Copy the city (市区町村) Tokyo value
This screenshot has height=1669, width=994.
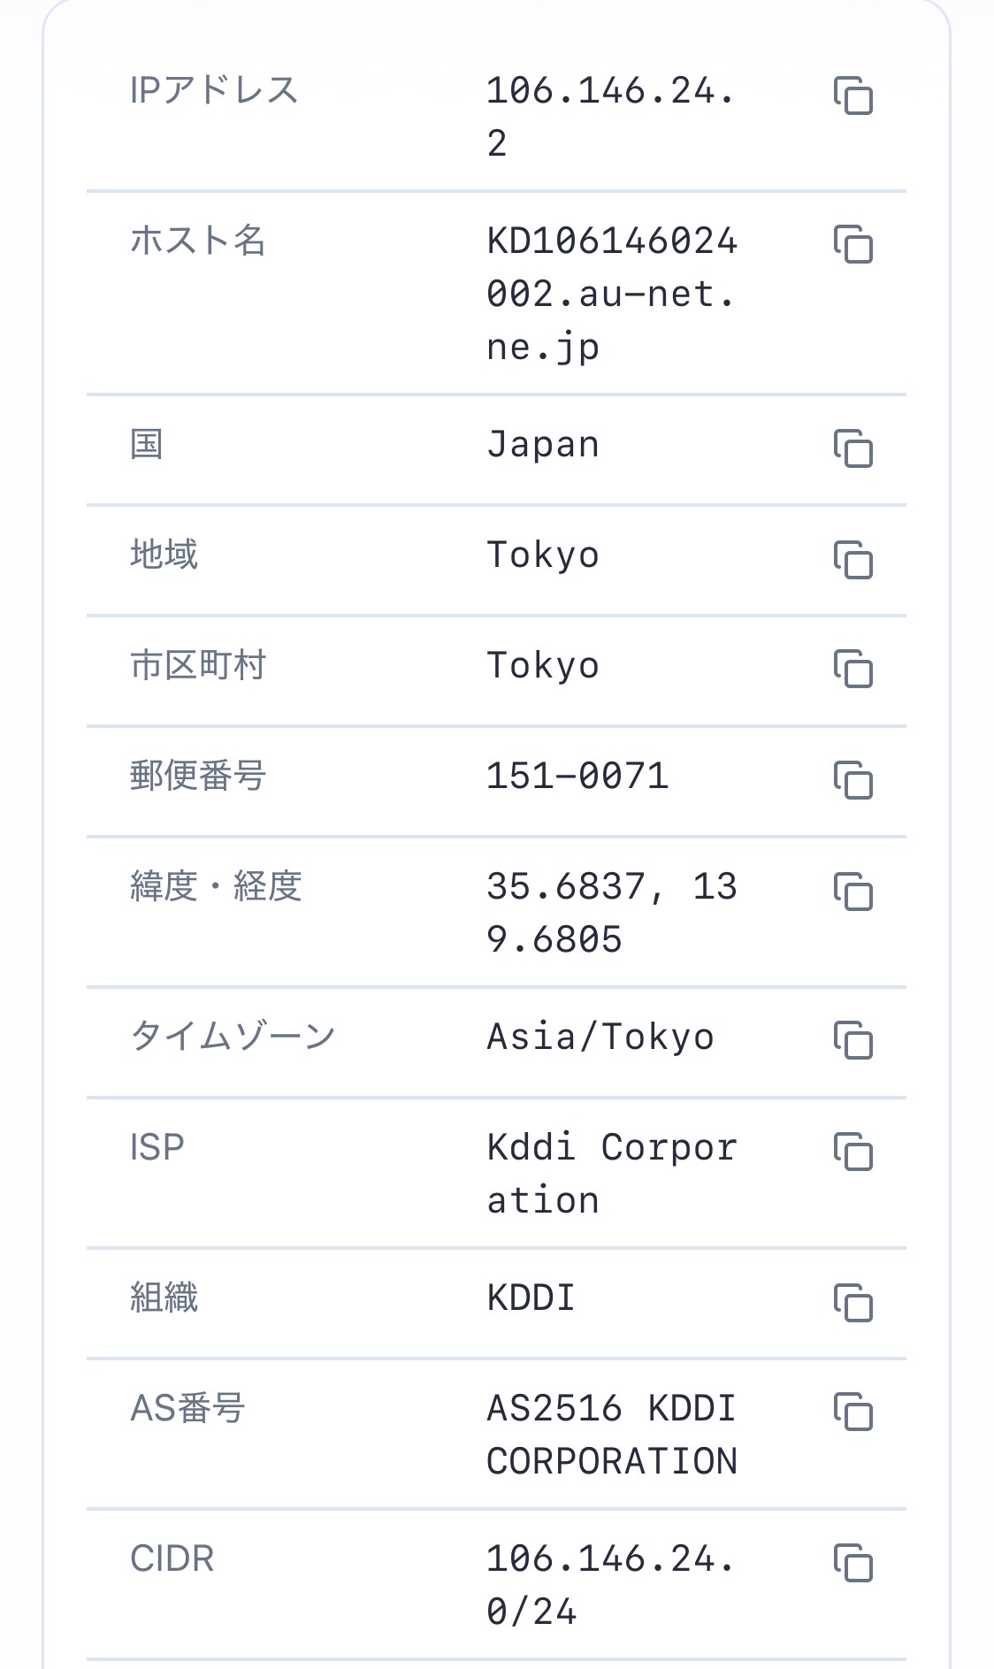pos(853,669)
